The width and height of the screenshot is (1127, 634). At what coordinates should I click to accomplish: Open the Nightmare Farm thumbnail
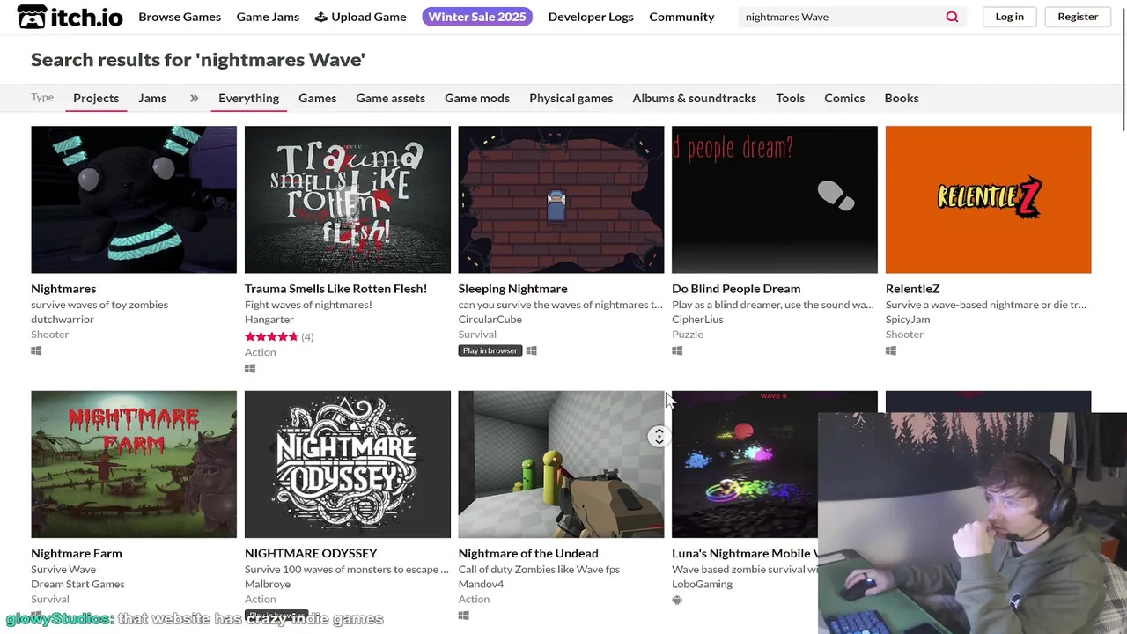click(x=134, y=464)
